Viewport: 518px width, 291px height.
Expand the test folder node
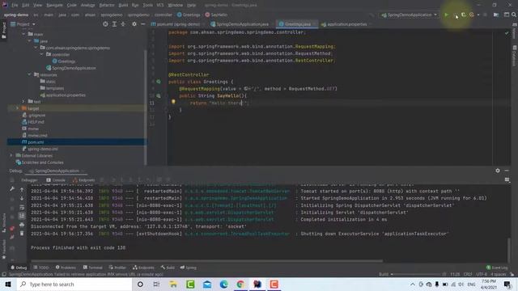23,102
